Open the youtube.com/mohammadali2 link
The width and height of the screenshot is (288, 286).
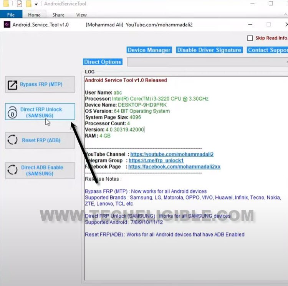click(x=172, y=154)
